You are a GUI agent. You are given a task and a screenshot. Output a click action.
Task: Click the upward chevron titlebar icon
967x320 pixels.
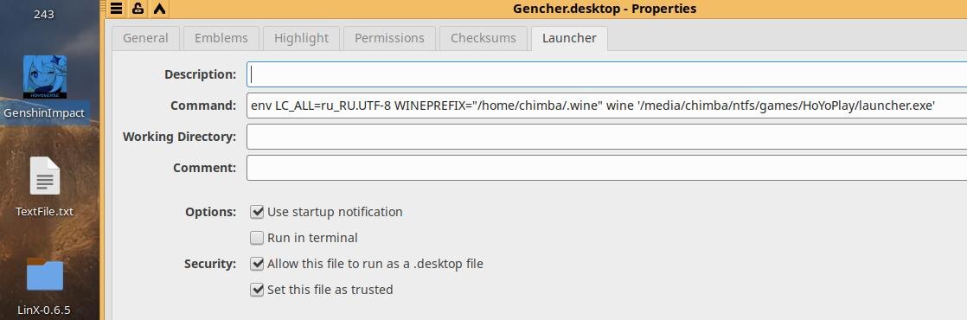[x=159, y=9]
